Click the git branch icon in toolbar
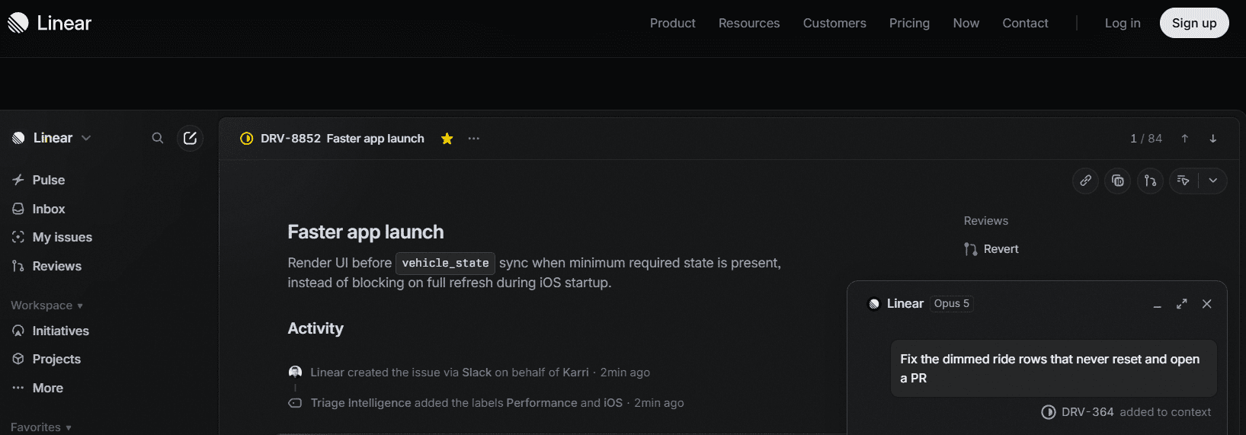Screen dimensions: 1246x435 click(1150, 181)
